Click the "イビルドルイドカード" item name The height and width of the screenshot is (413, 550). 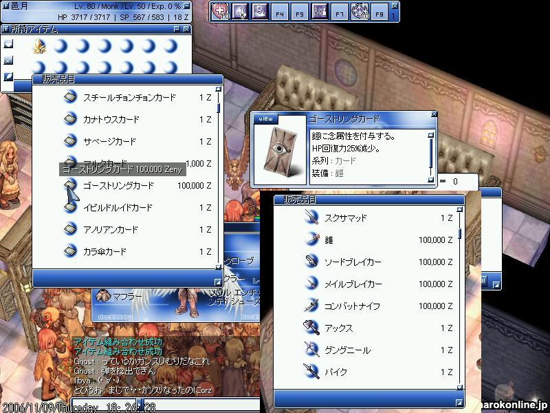point(118,208)
